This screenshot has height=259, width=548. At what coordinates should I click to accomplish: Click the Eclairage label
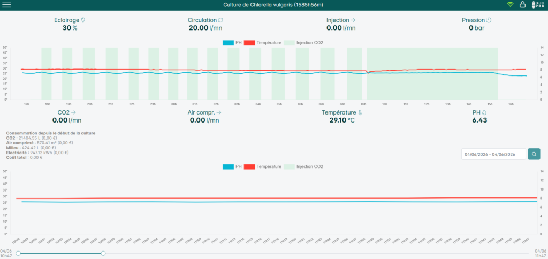click(x=67, y=20)
